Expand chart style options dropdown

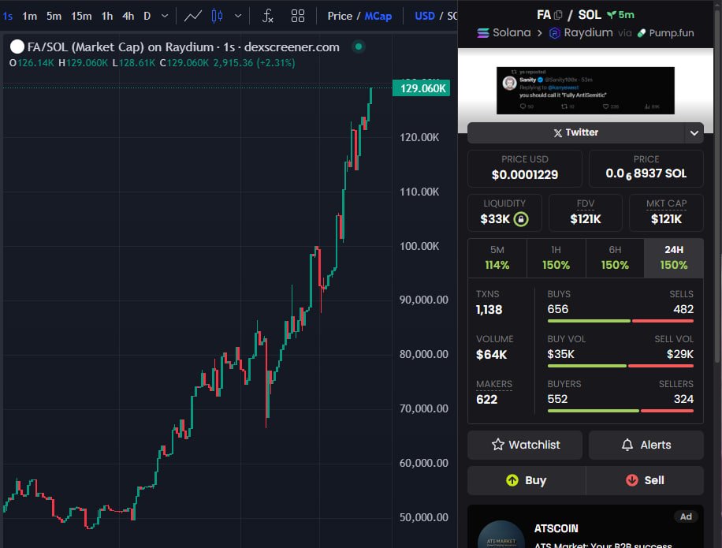(238, 16)
